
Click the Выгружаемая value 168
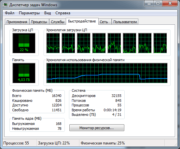59,124
